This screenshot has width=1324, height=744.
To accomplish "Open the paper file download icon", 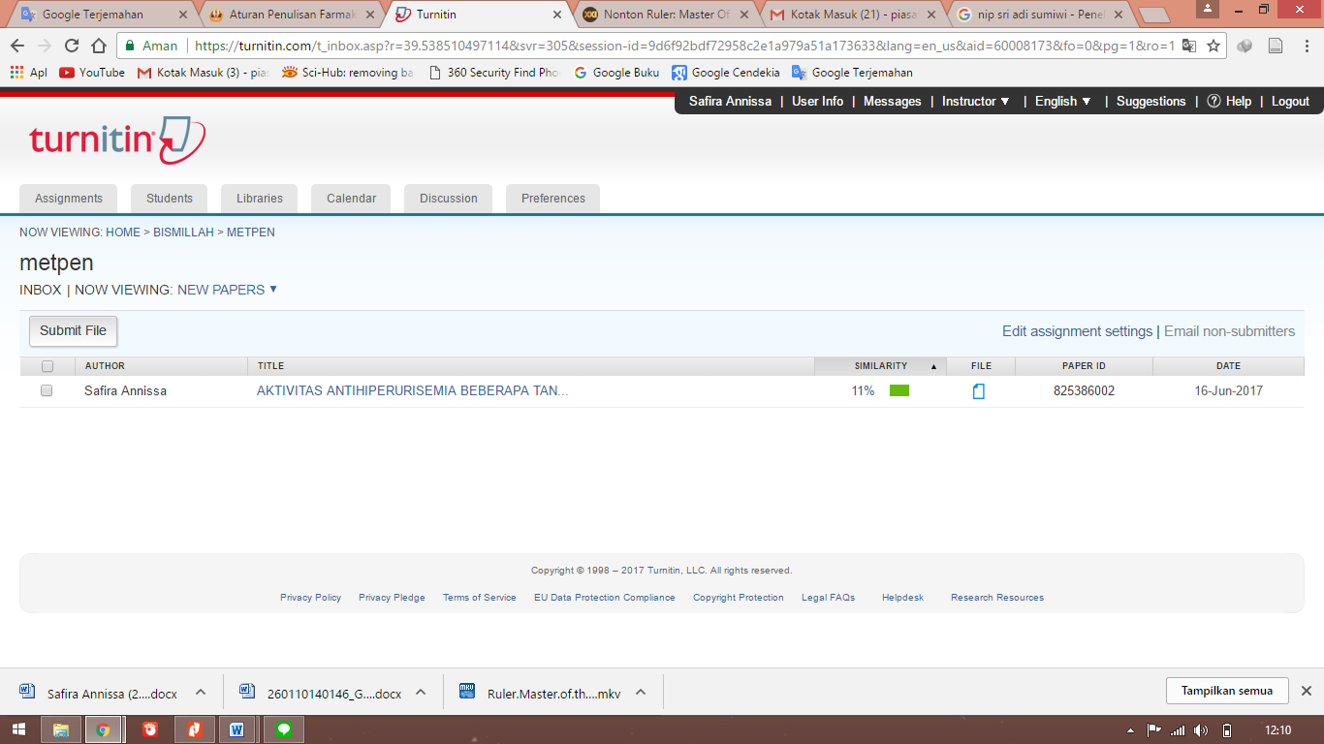I will click(979, 391).
